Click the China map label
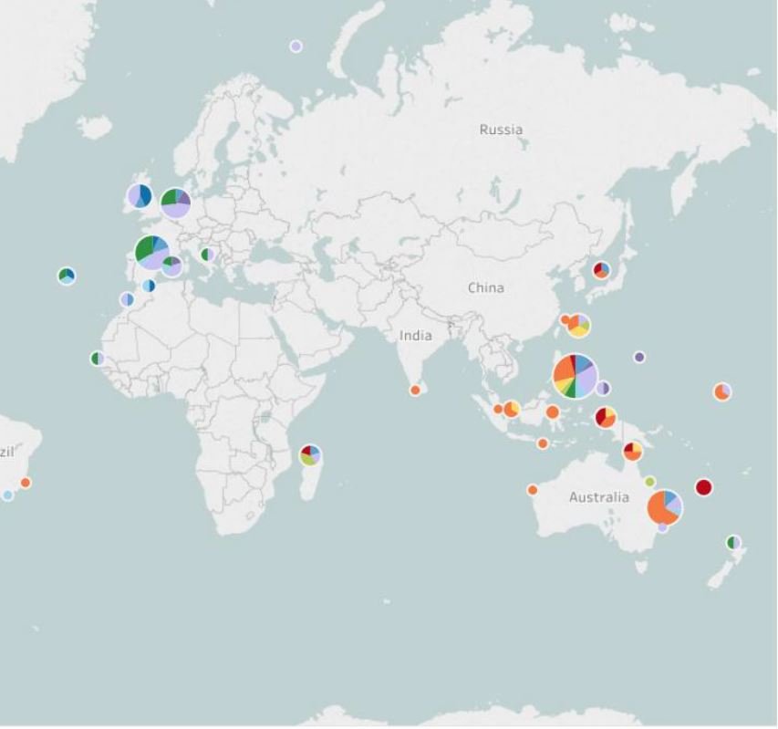Viewport: 778px width, 729px height. click(x=485, y=288)
